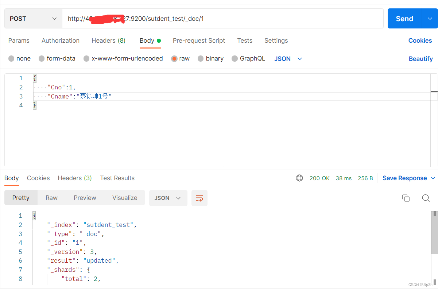Screen dimensions: 438x290
Task: Switch to Preview response view
Action: click(85, 198)
